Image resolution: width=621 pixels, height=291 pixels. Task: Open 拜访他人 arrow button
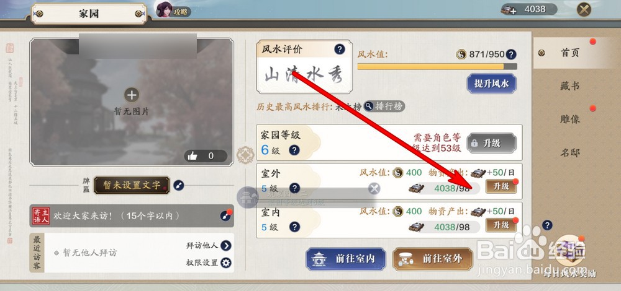[226, 246]
